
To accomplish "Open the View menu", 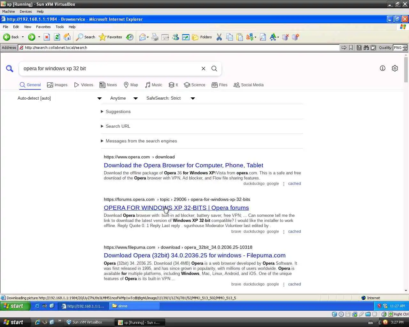I will (x=27, y=27).
